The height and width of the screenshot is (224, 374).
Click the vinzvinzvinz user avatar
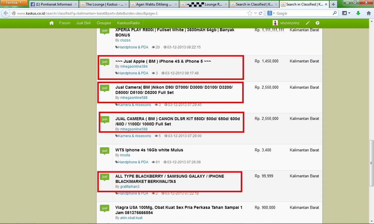tap(275, 23)
